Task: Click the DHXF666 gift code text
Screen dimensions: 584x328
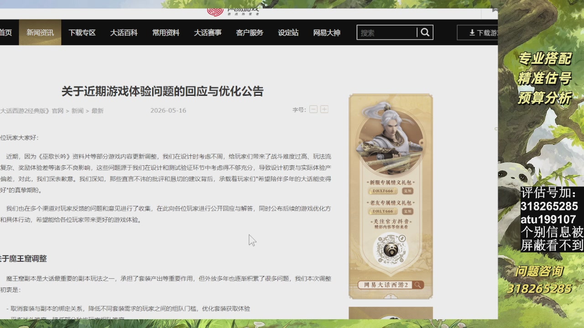Action: pos(382,191)
